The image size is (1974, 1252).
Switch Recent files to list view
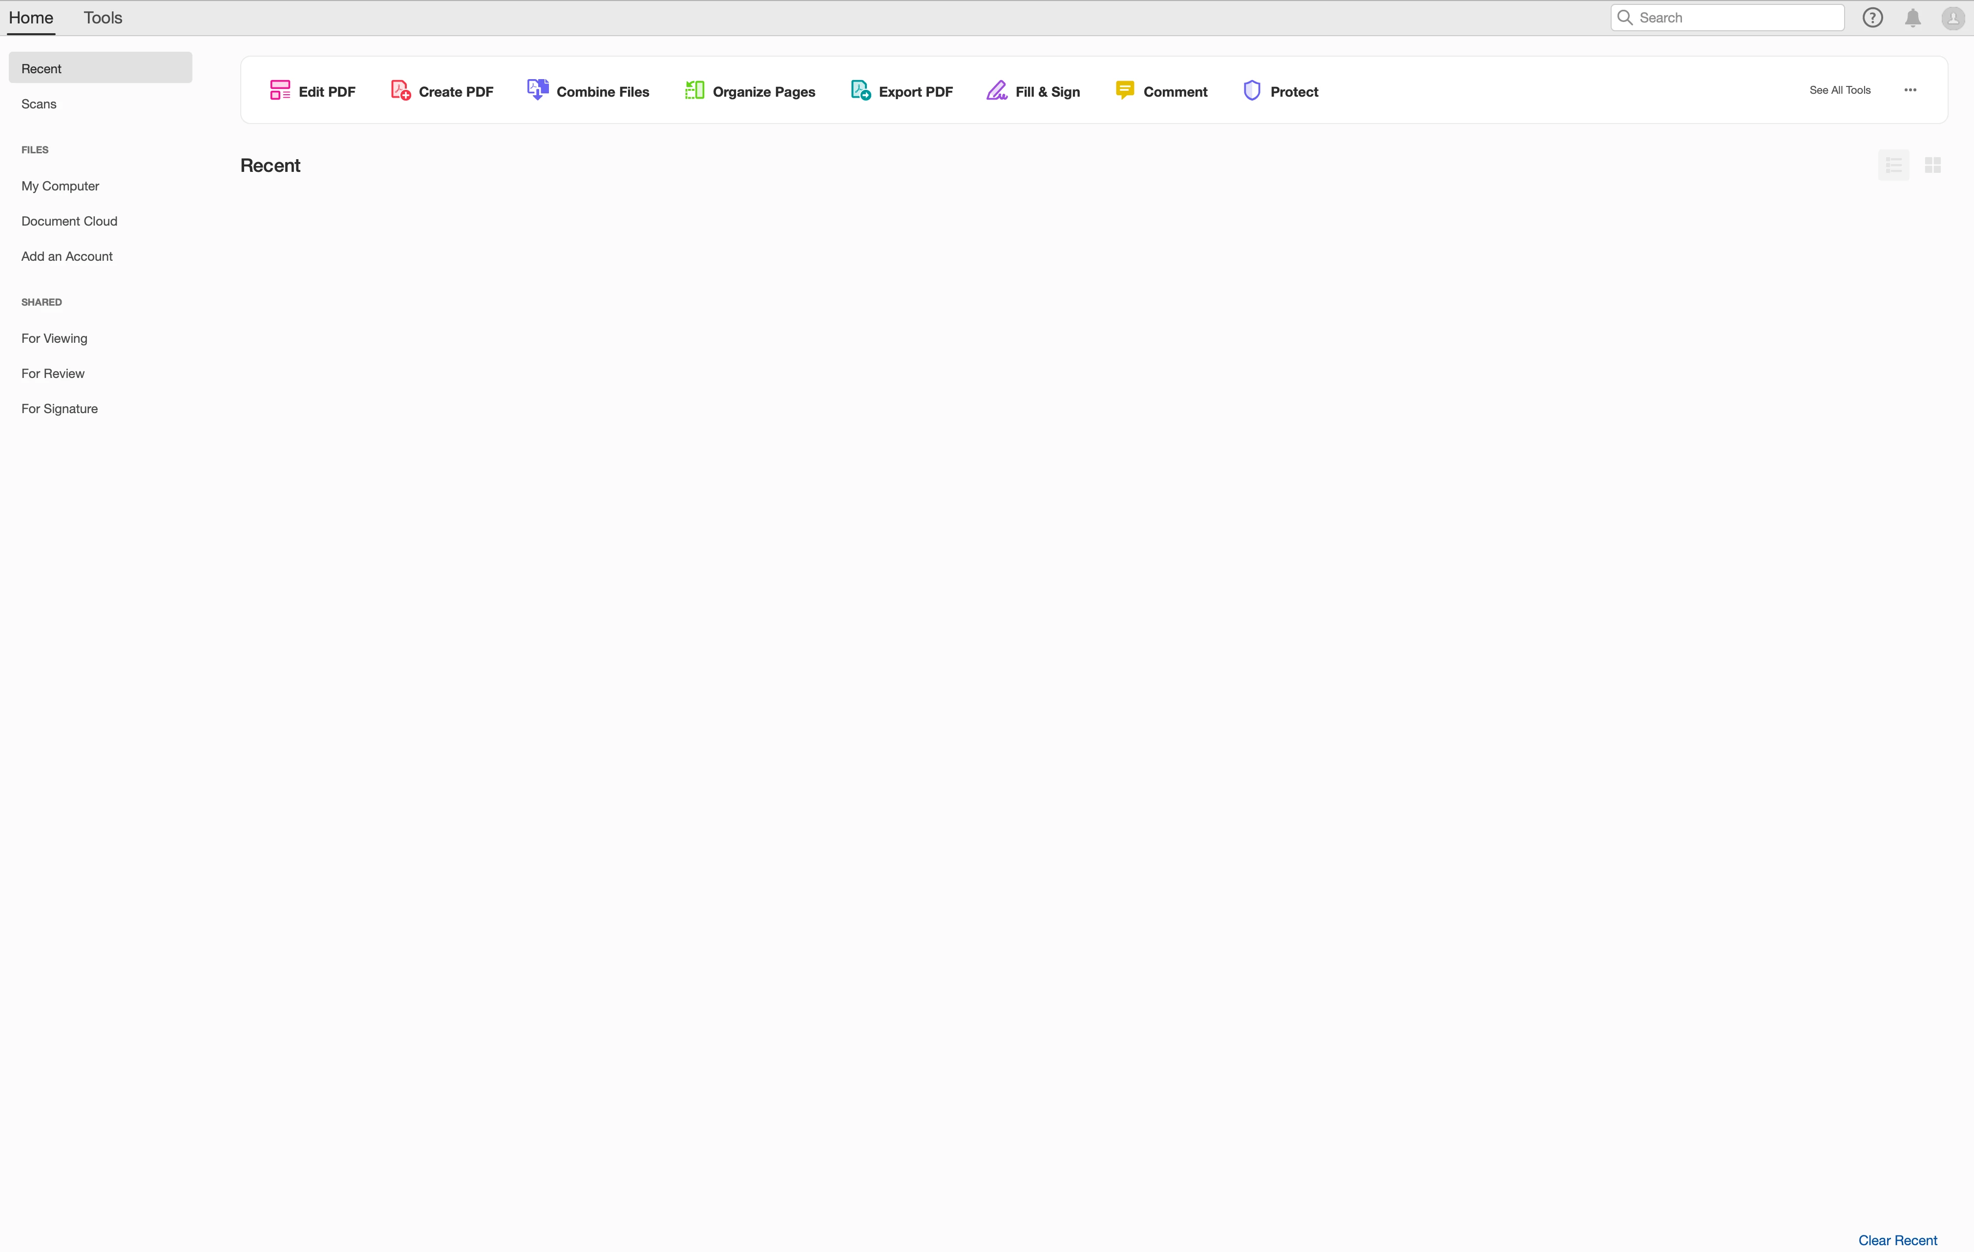coord(1893,166)
